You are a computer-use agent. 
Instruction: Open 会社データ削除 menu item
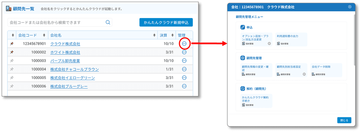[326, 70]
